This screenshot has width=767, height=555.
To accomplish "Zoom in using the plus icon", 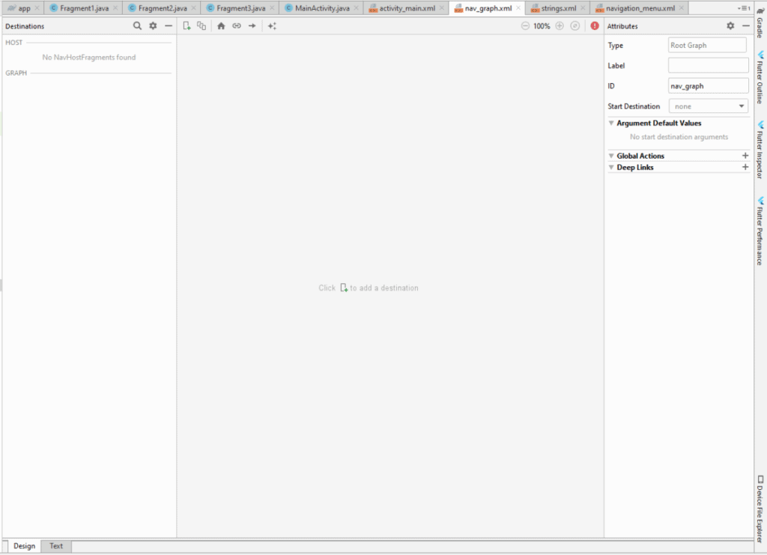I will [560, 25].
